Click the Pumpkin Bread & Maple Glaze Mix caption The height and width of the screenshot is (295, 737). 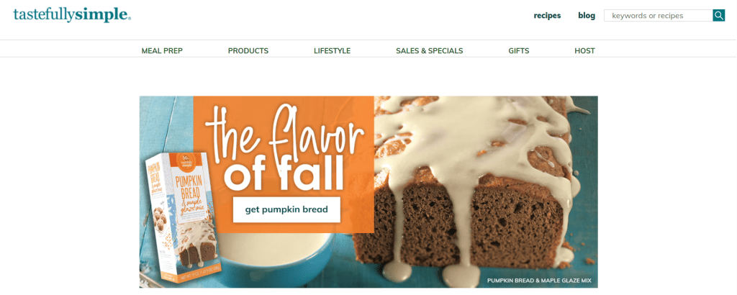(540, 281)
